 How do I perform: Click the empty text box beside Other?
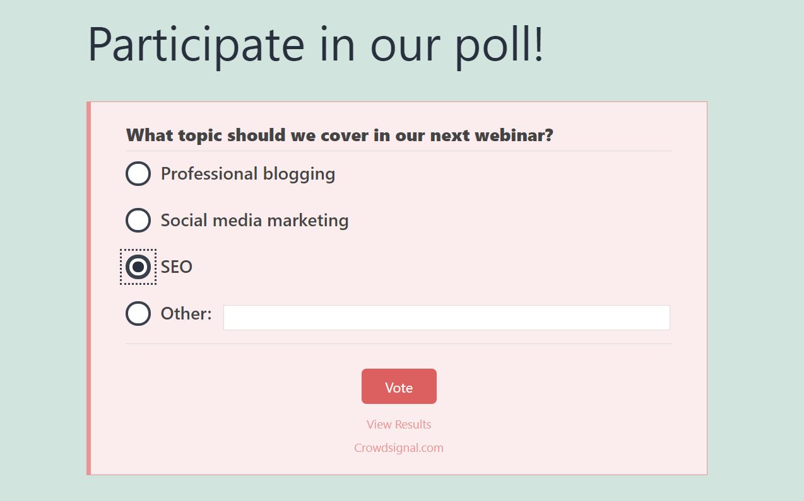(x=446, y=317)
